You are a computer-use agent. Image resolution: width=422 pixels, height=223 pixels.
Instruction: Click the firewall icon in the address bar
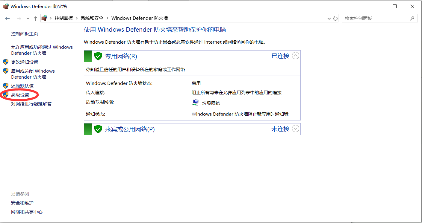(44, 18)
